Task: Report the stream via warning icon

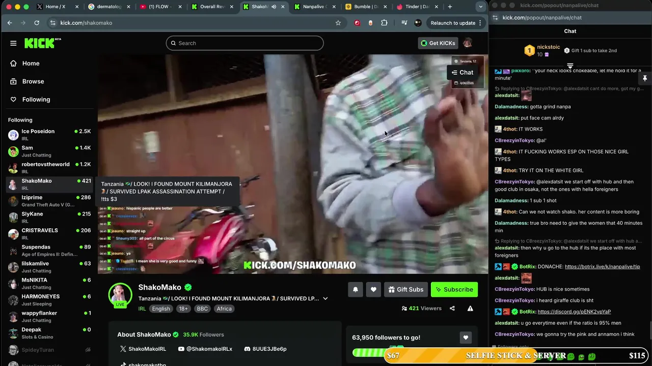Action: [x=470, y=308]
